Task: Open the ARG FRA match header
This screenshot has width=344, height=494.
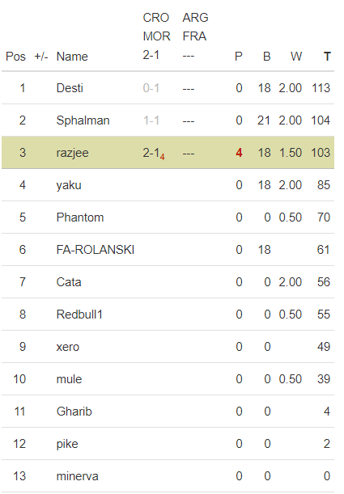Action: (195, 36)
